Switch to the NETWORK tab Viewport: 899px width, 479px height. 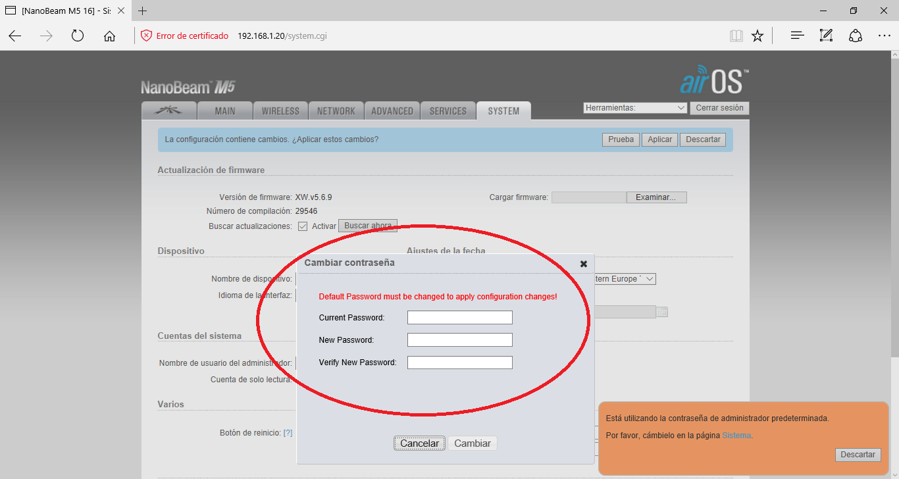click(336, 111)
